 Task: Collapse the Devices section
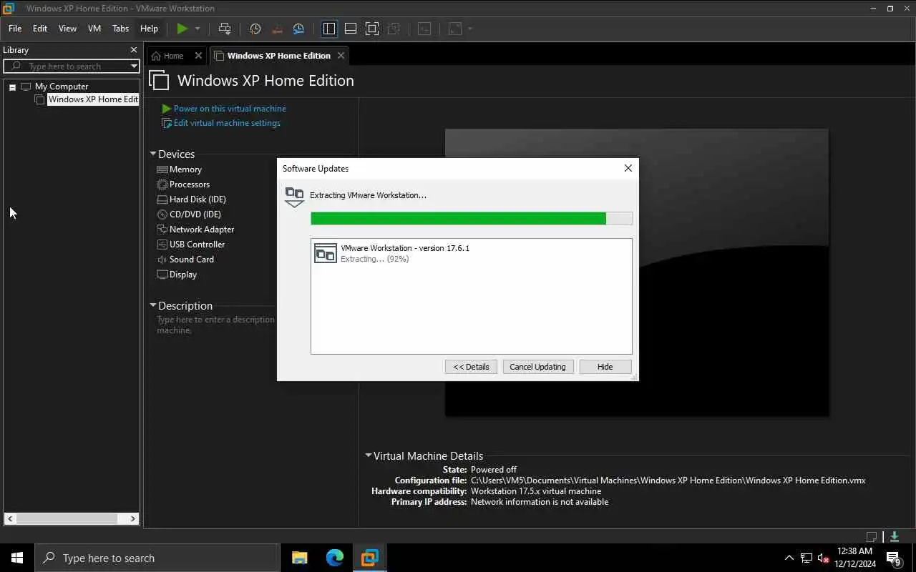(153, 154)
